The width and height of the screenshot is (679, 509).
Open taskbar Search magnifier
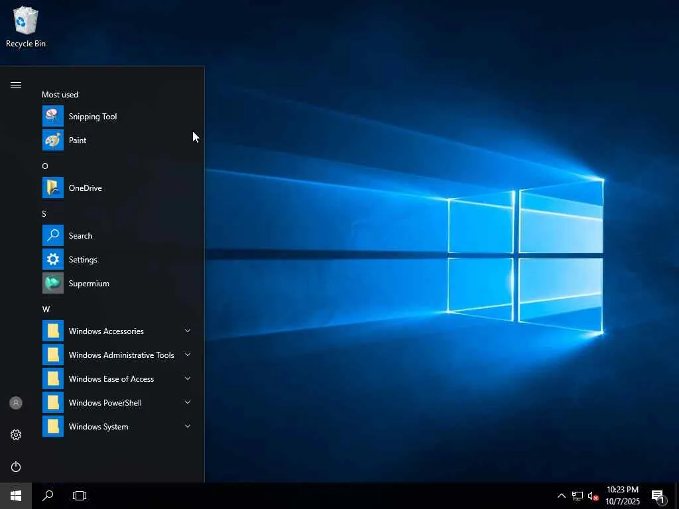coord(48,496)
